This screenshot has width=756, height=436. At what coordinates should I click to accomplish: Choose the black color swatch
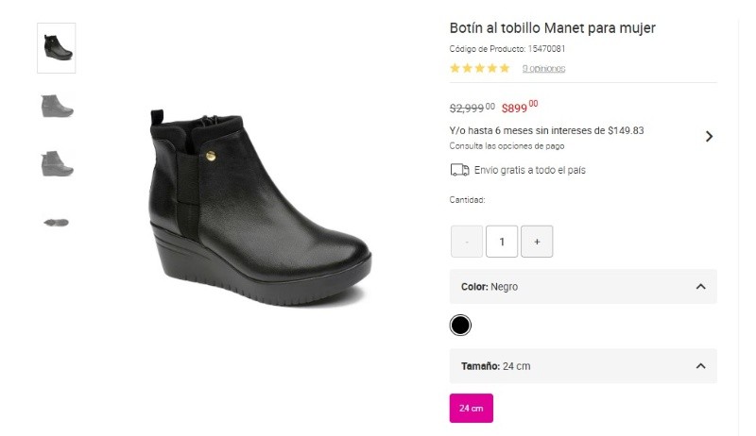460,326
